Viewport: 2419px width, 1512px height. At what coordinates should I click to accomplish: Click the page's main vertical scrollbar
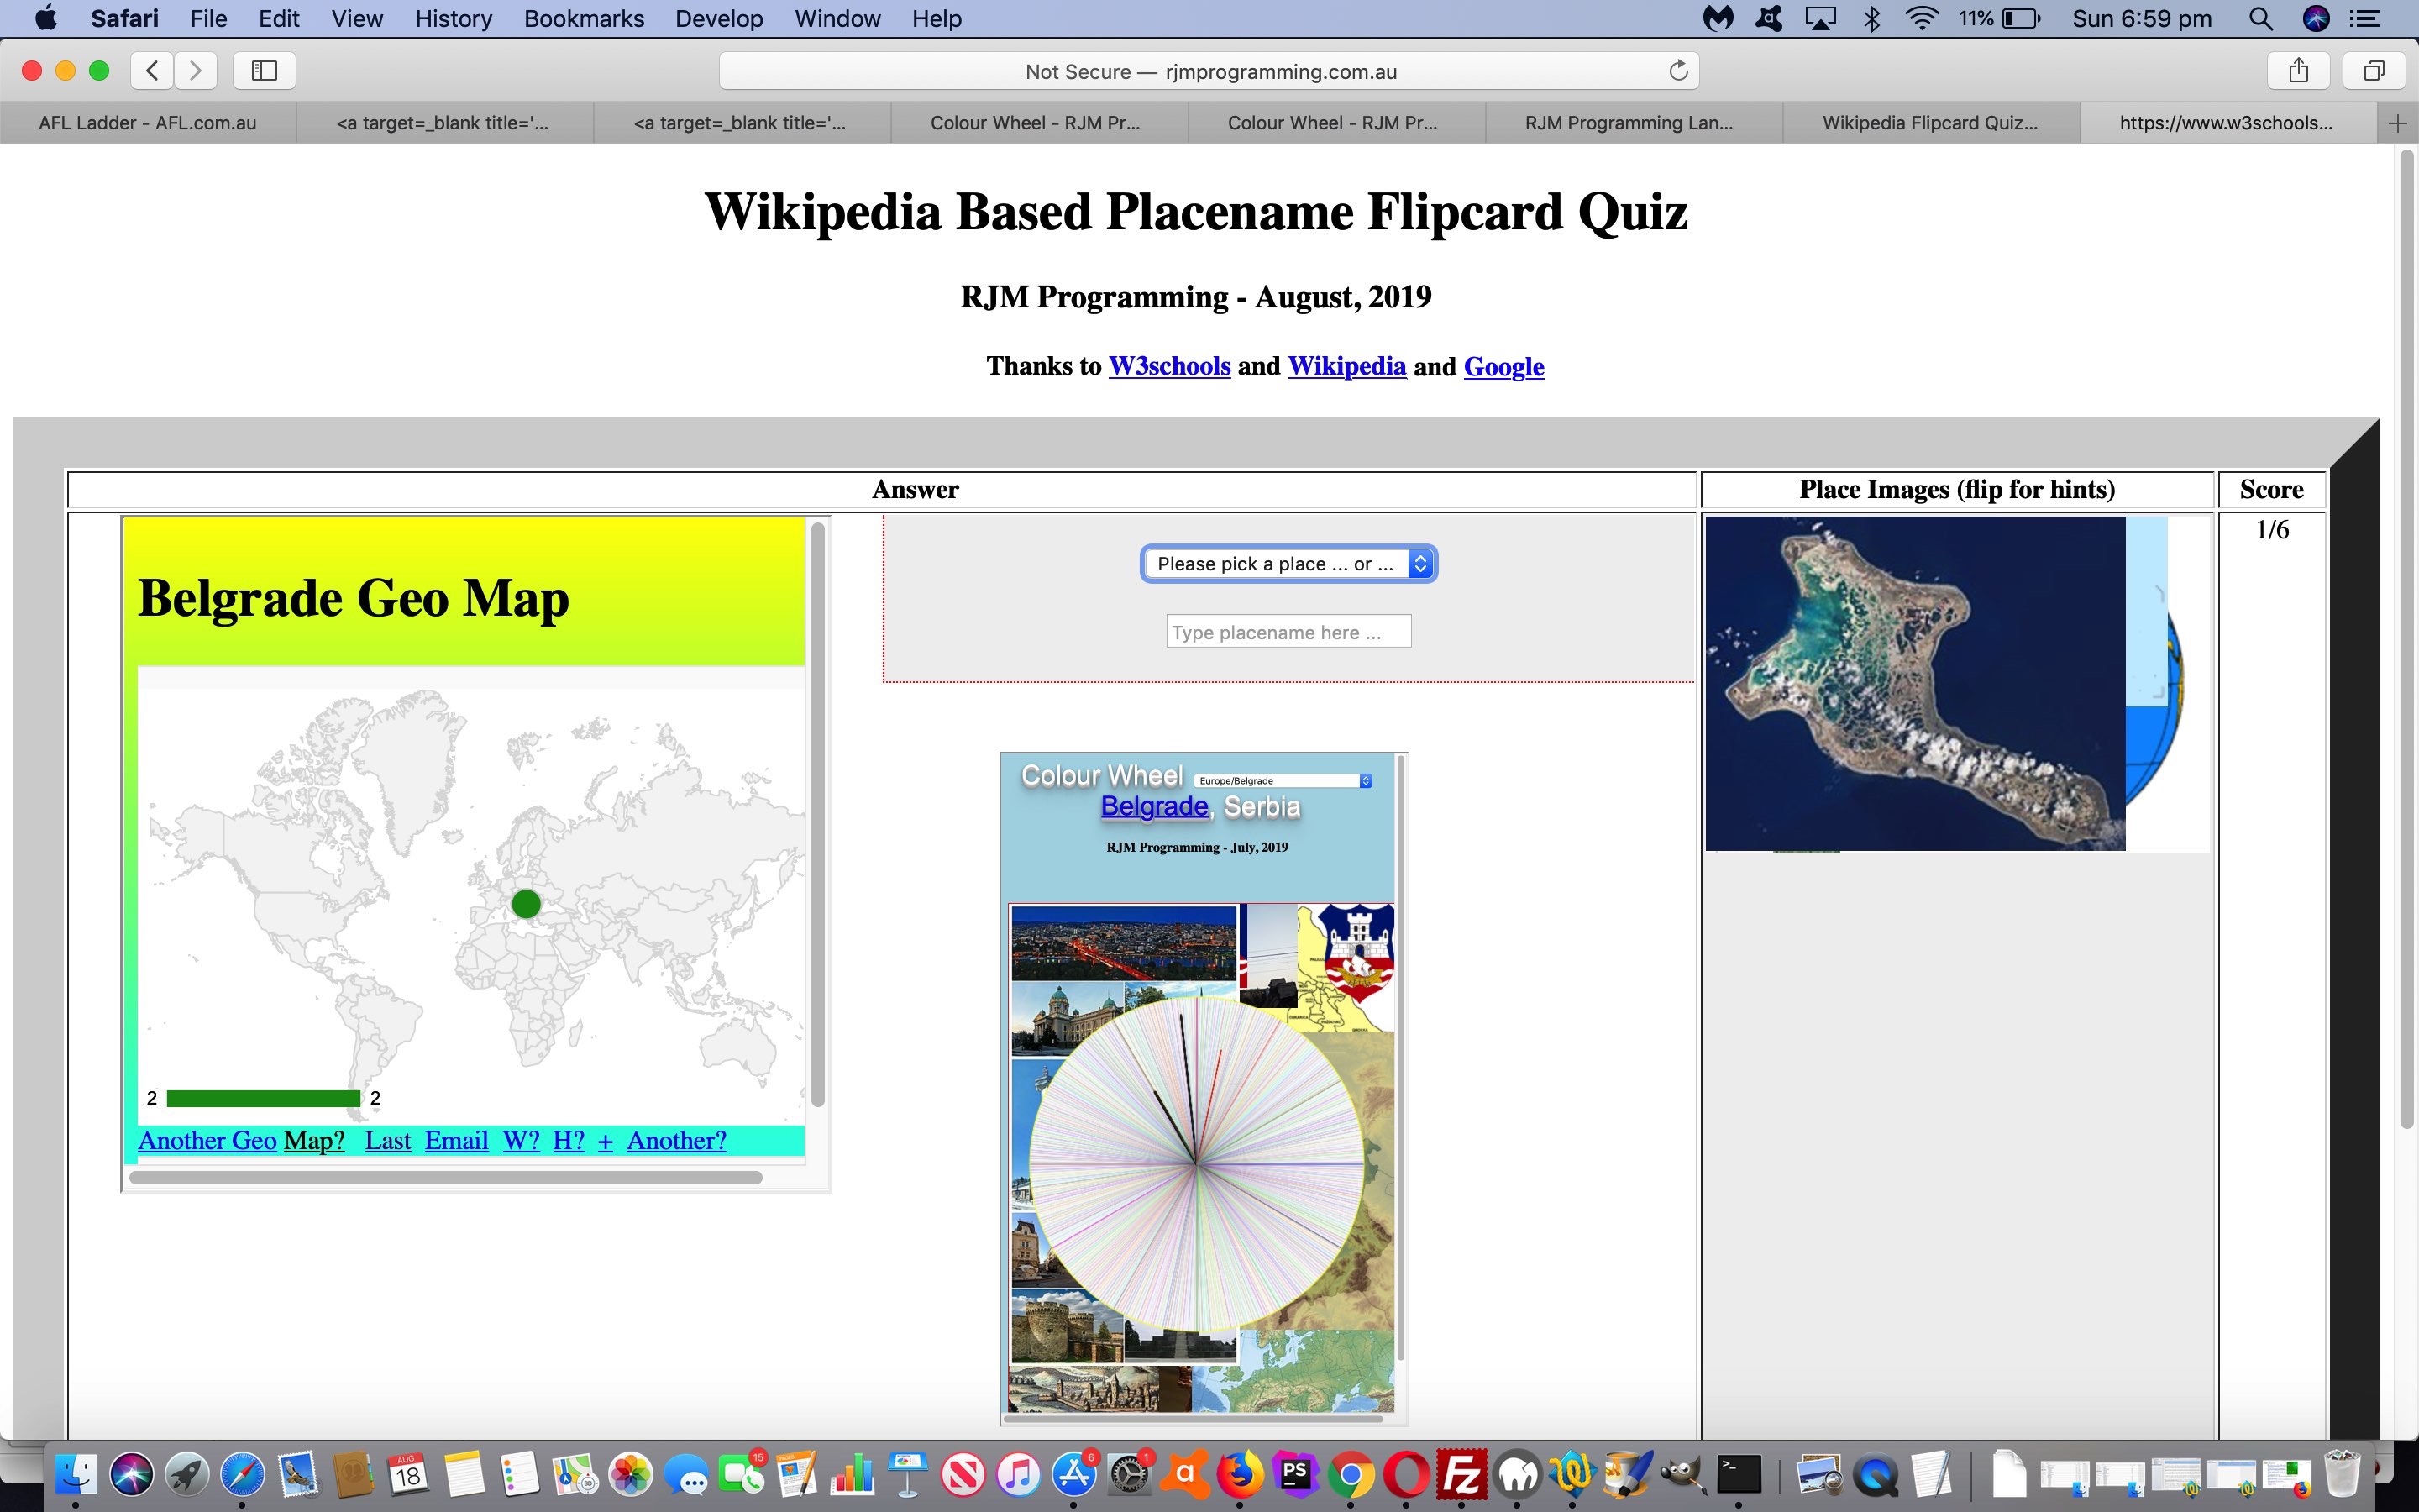pos(2407,640)
